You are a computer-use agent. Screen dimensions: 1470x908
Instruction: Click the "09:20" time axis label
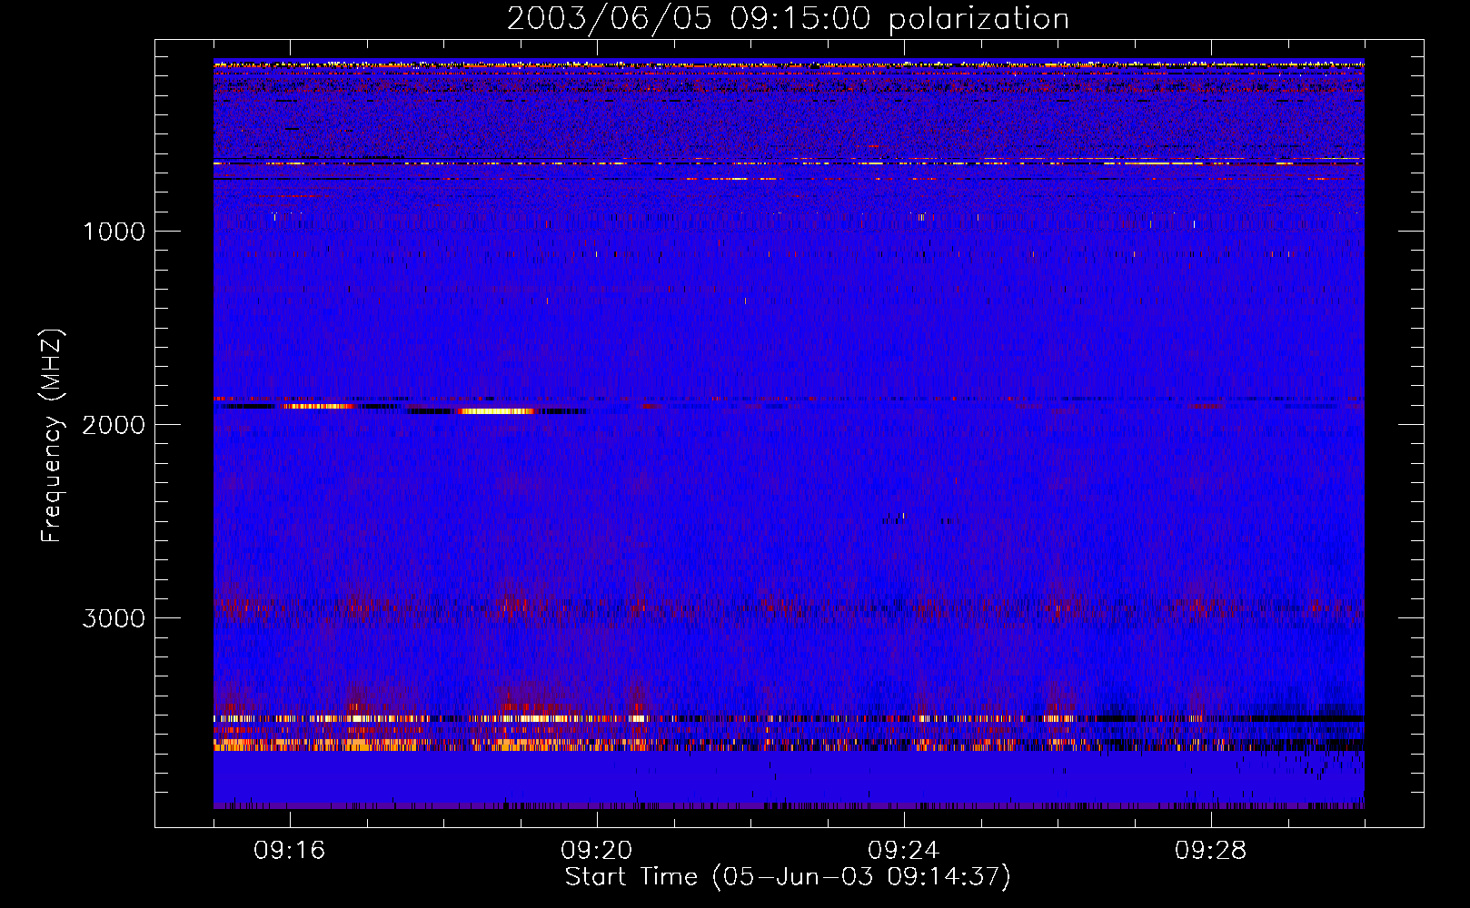597,851
